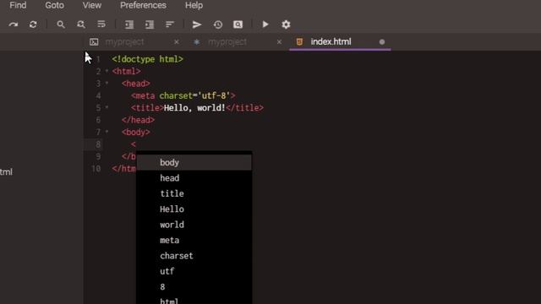Screen dimensions: 541x304
Task: Select 'title' autocomplete suggestion
Action: tap(194, 193)
